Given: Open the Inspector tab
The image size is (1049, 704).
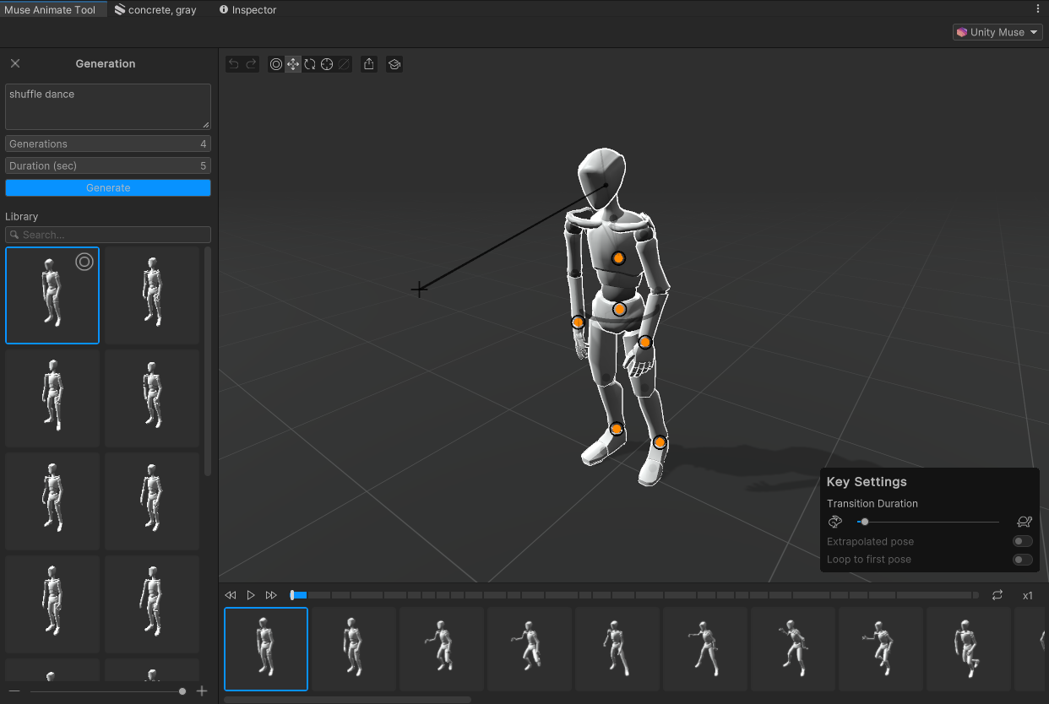Looking at the screenshot, I should 247,9.
